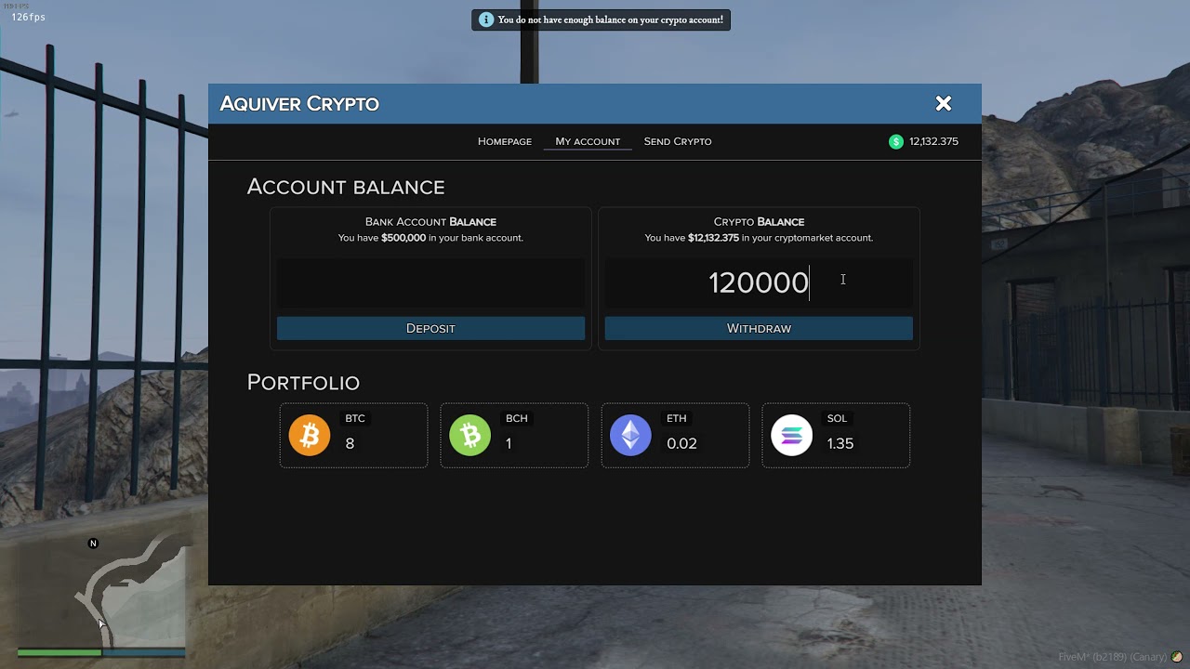Select the BTC portfolio card

tap(353, 435)
